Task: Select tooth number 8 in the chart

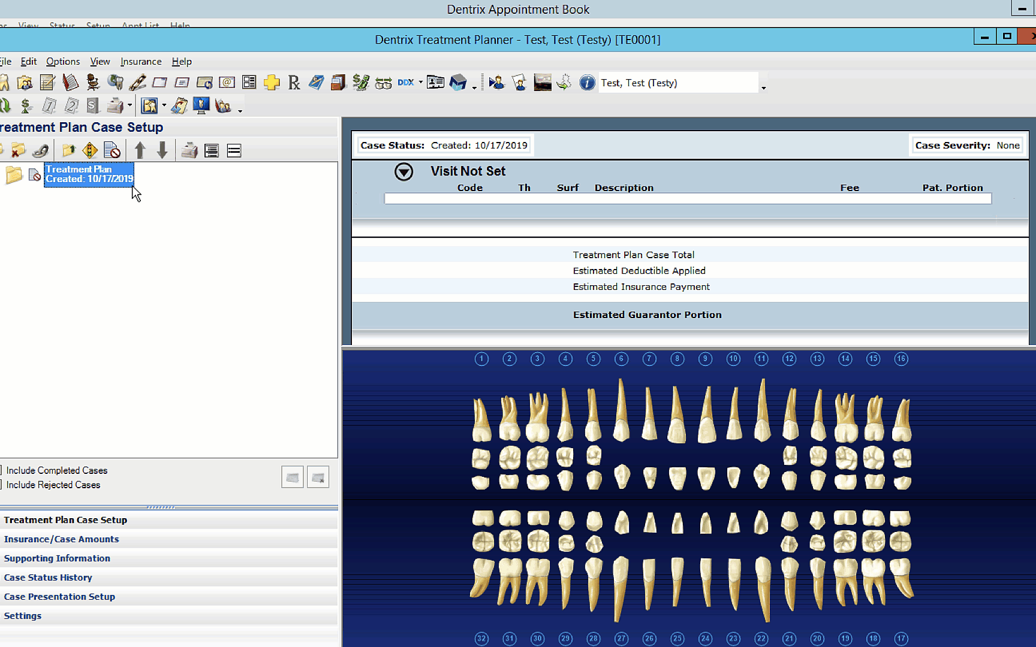Action: [677, 415]
